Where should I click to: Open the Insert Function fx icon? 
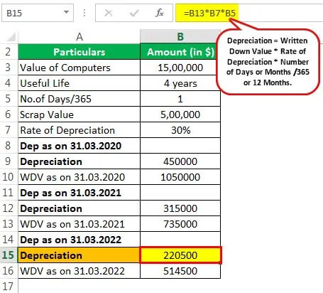pos(160,13)
